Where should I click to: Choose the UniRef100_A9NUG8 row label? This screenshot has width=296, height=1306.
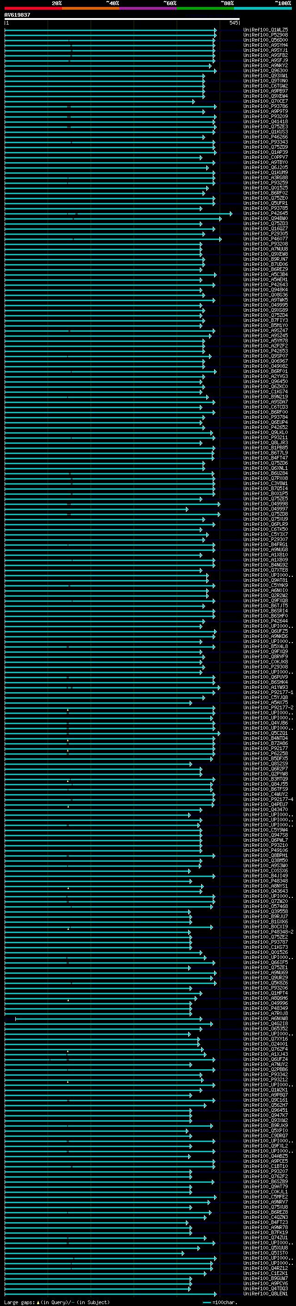(x=265, y=549)
